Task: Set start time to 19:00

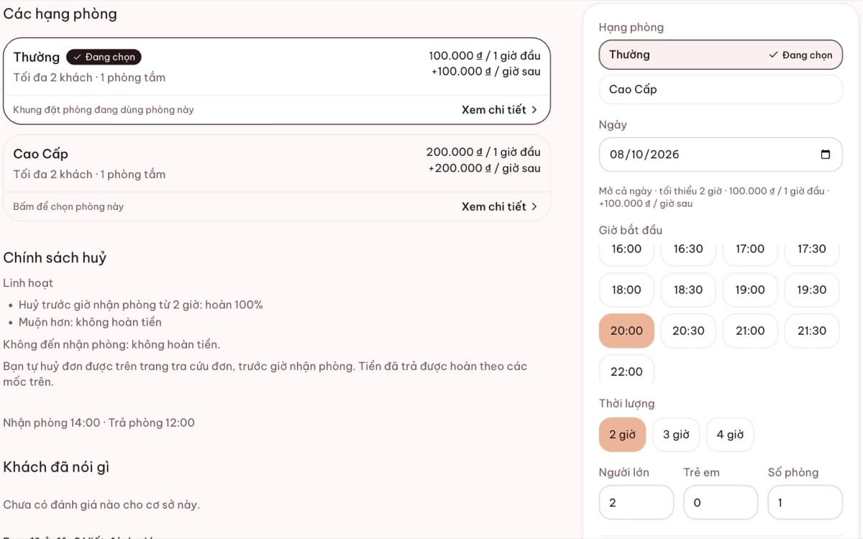Action: coord(750,290)
